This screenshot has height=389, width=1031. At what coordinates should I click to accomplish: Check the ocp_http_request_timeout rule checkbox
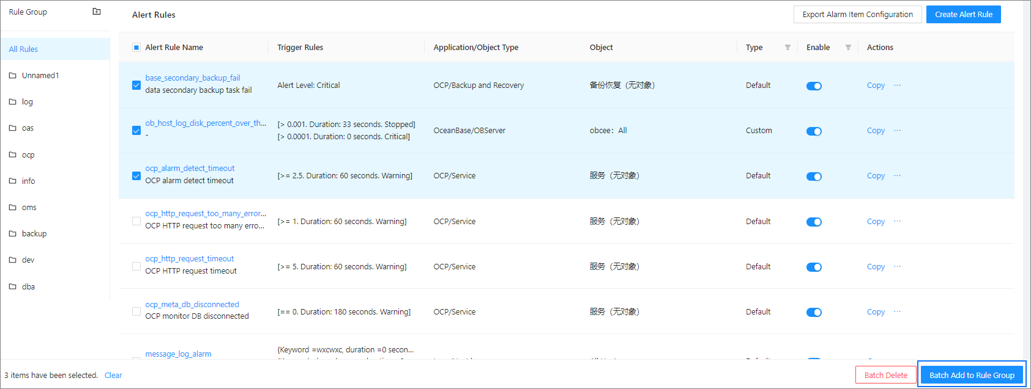coord(136,266)
